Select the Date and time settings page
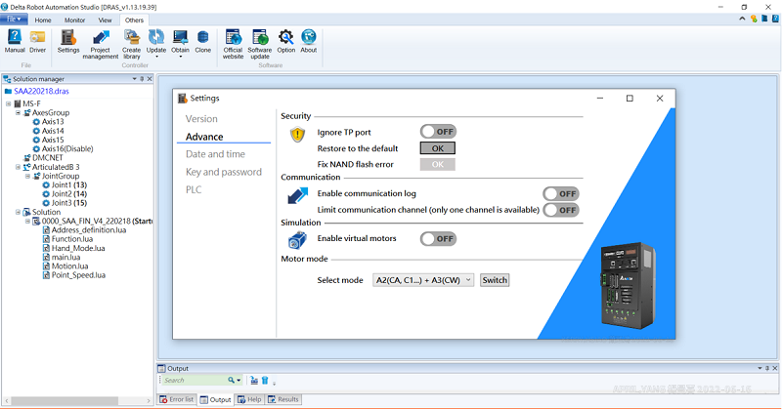Screen dimensions: 782x409 coord(215,154)
